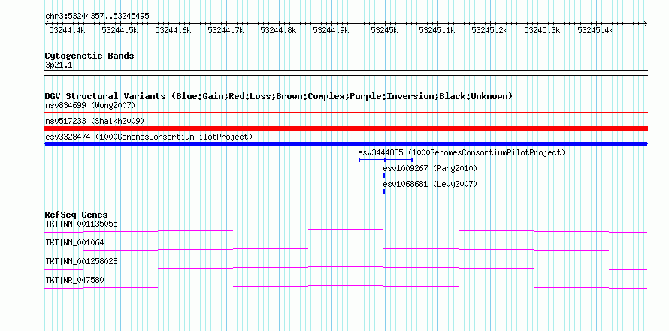Viewport: 669px width, 331px height.
Task: Click the 53245.2k ruler tick label
Action: click(489, 30)
